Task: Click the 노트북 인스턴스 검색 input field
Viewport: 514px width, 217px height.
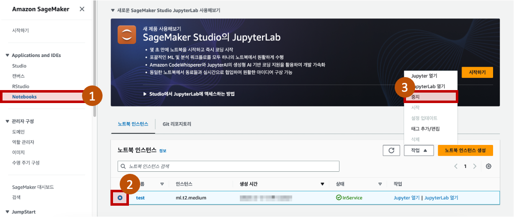Action: (229, 166)
